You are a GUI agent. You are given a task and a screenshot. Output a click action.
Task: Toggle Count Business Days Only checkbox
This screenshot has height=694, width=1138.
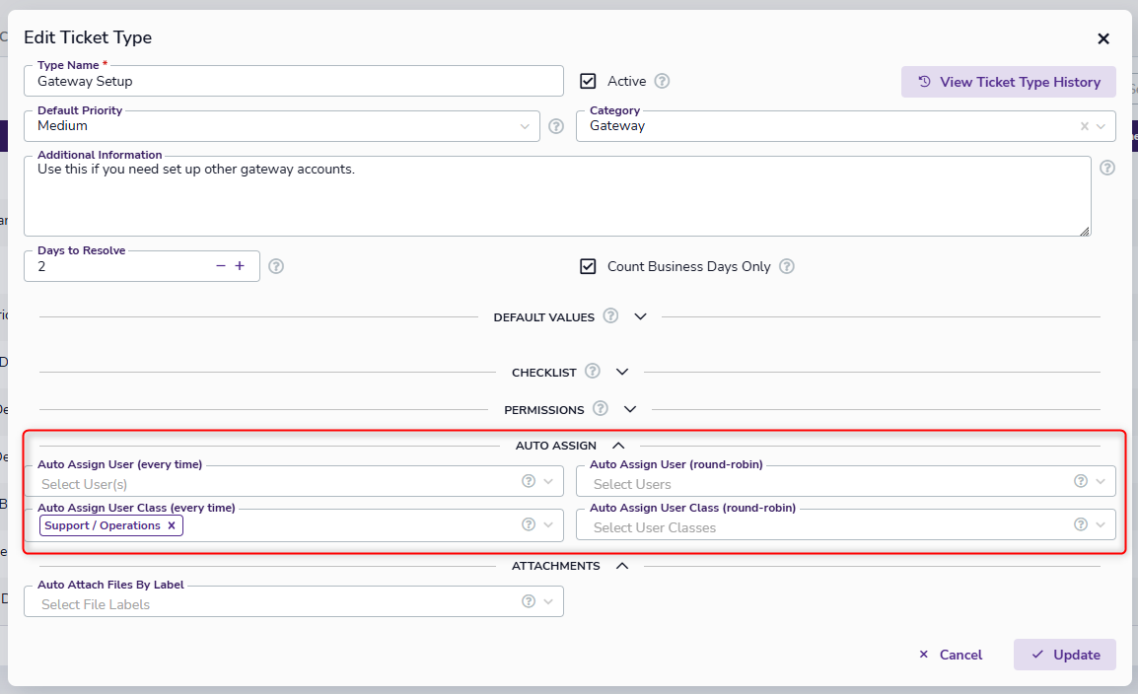coord(589,266)
